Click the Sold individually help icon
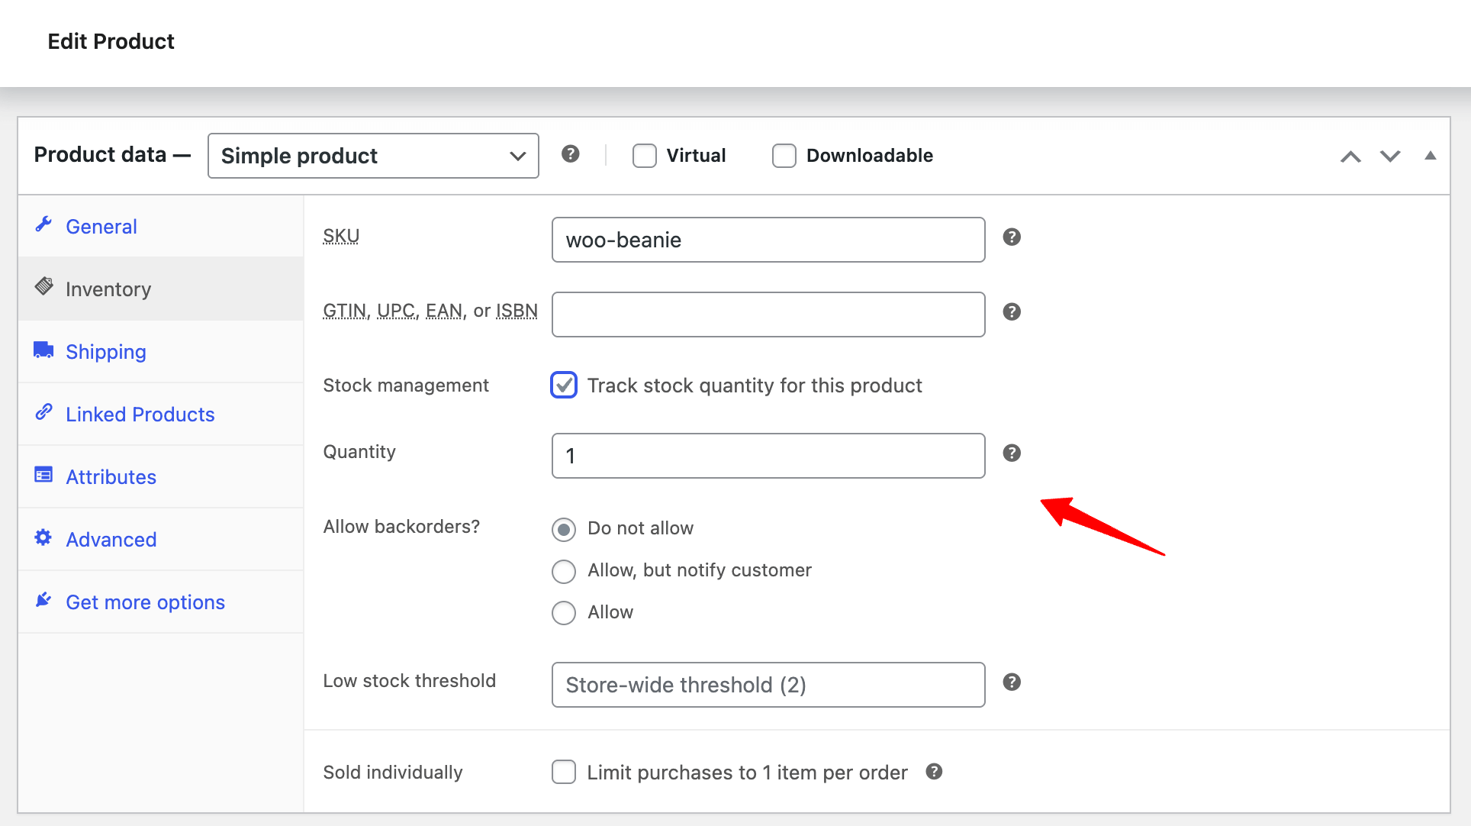1471x826 pixels. [934, 772]
